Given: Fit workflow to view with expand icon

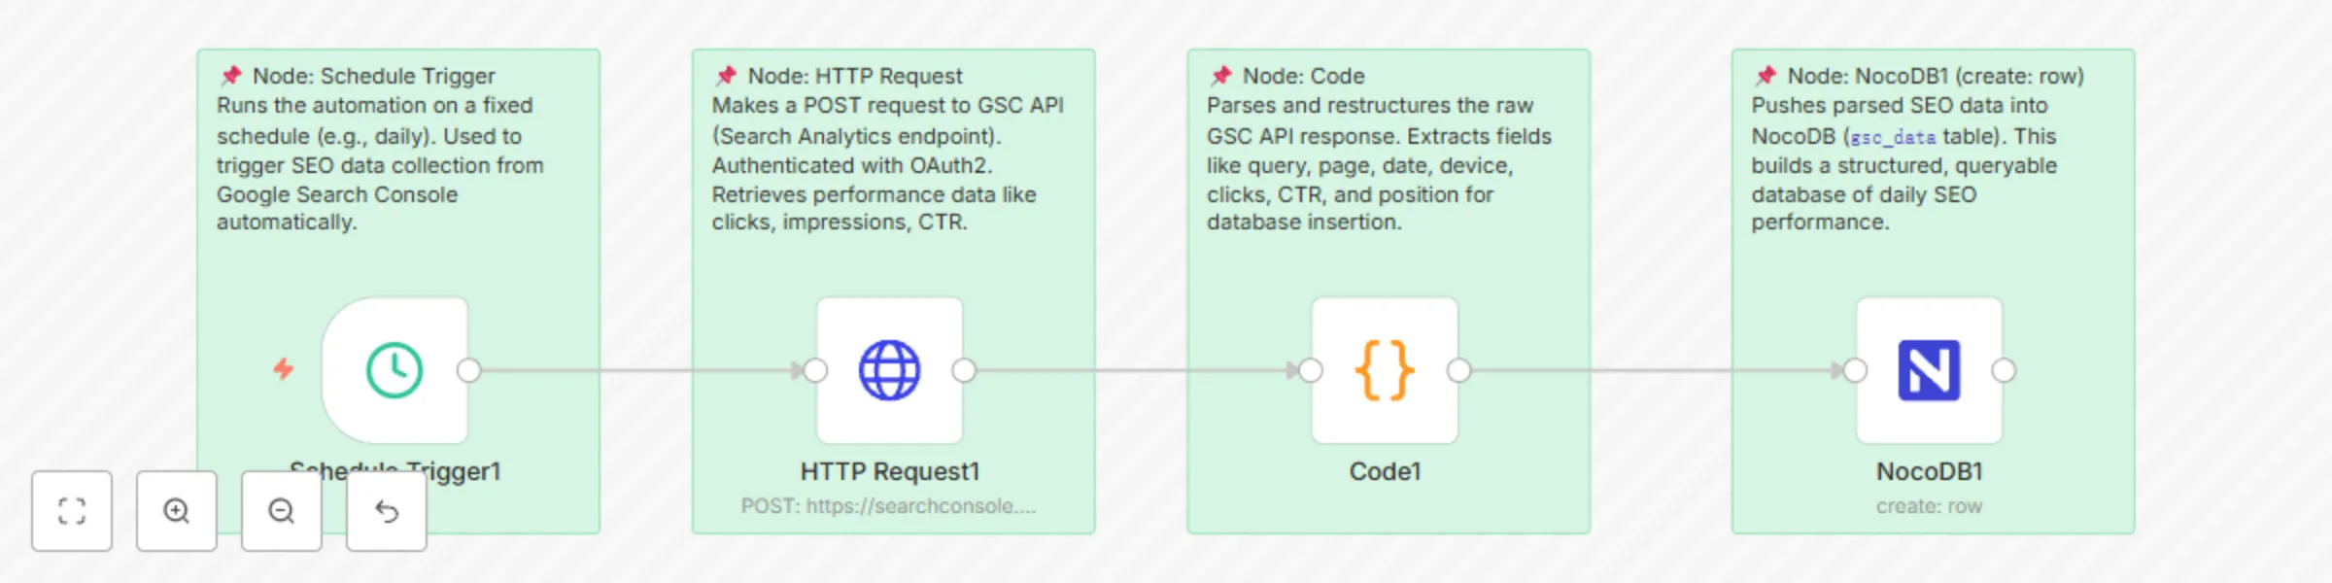Looking at the screenshot, I should tap(72, 510).
